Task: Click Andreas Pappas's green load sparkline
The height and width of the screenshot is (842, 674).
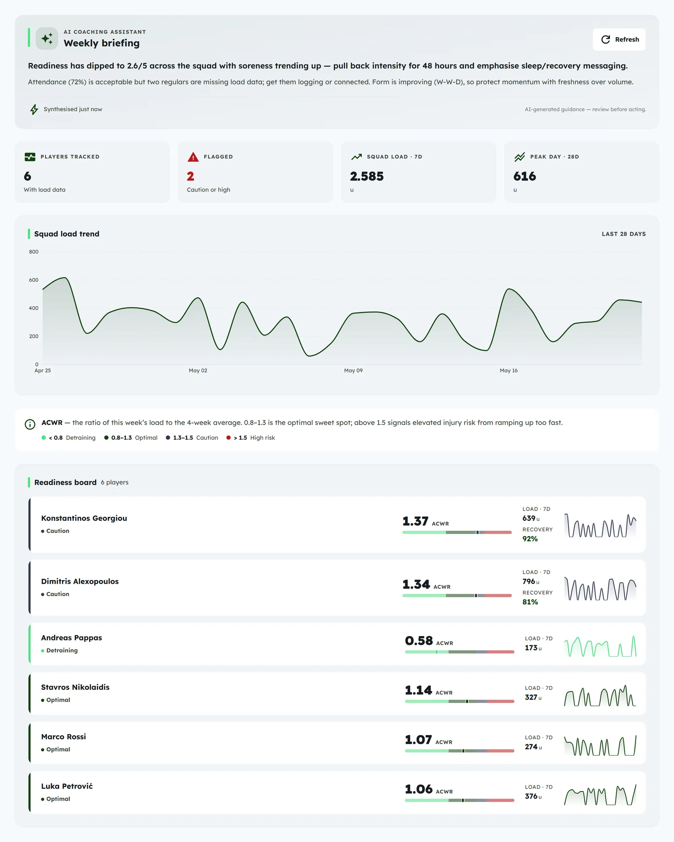Action: (x=600, y=646)
